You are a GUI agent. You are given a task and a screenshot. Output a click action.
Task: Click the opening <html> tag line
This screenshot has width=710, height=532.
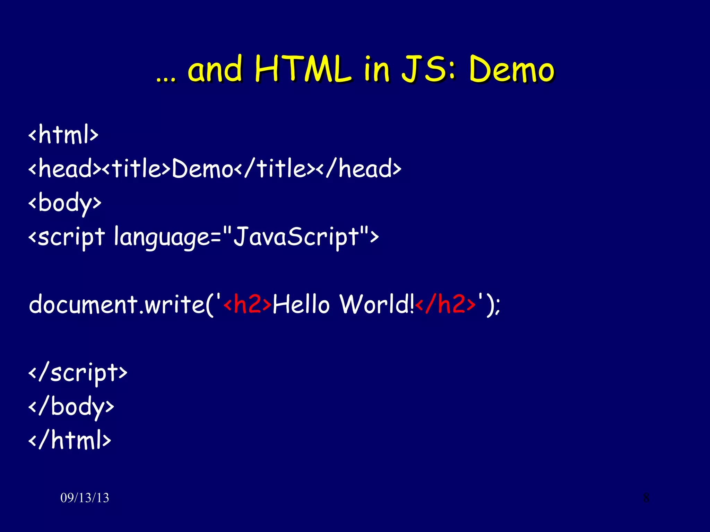(63, 134)
